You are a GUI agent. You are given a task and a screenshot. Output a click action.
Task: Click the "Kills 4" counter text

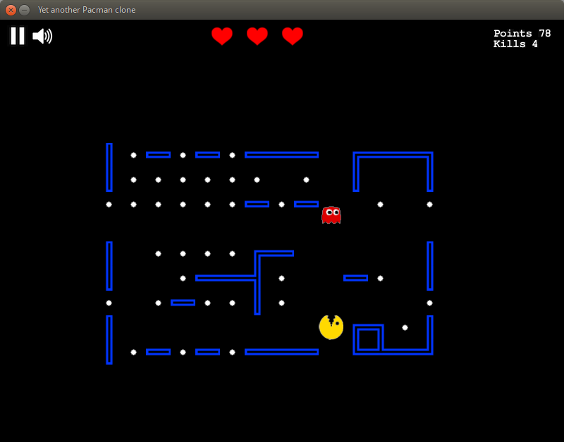click(515, 44)
